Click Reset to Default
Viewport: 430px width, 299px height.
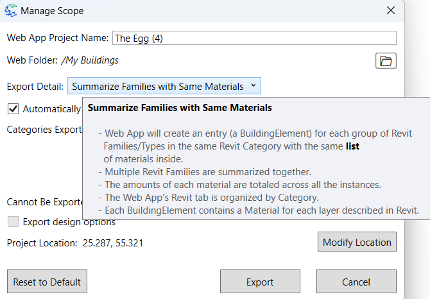[47, 282]
